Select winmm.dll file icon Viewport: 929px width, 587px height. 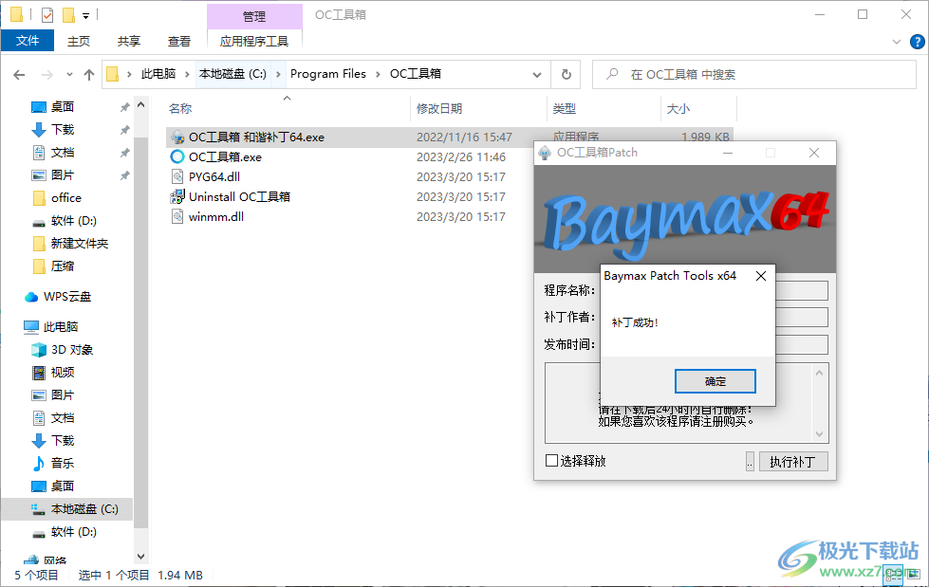177,217
